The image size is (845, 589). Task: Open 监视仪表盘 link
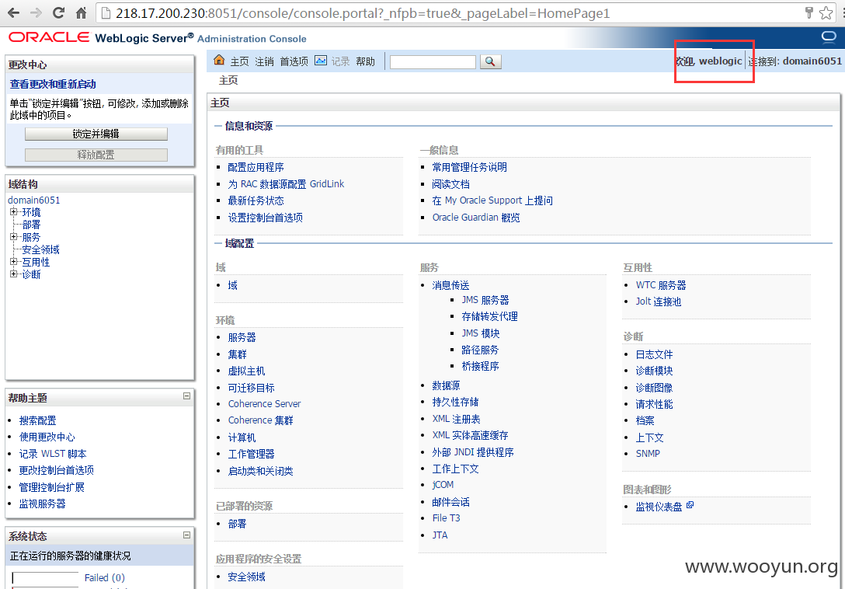tap(659, 507)
